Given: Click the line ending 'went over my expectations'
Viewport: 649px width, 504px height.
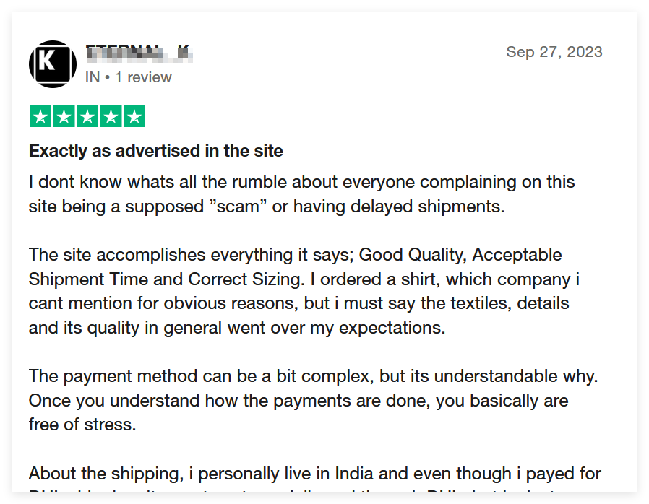Looking at the screenshot, I should 237,328.
